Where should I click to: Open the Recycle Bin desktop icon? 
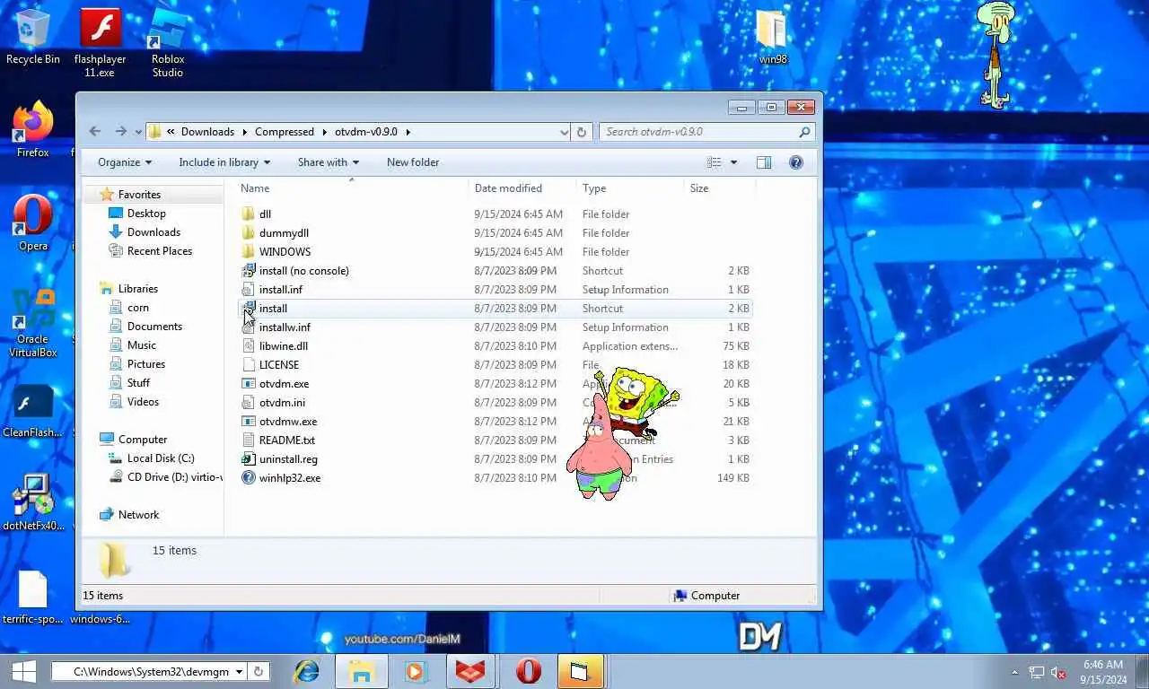[33, 36]
